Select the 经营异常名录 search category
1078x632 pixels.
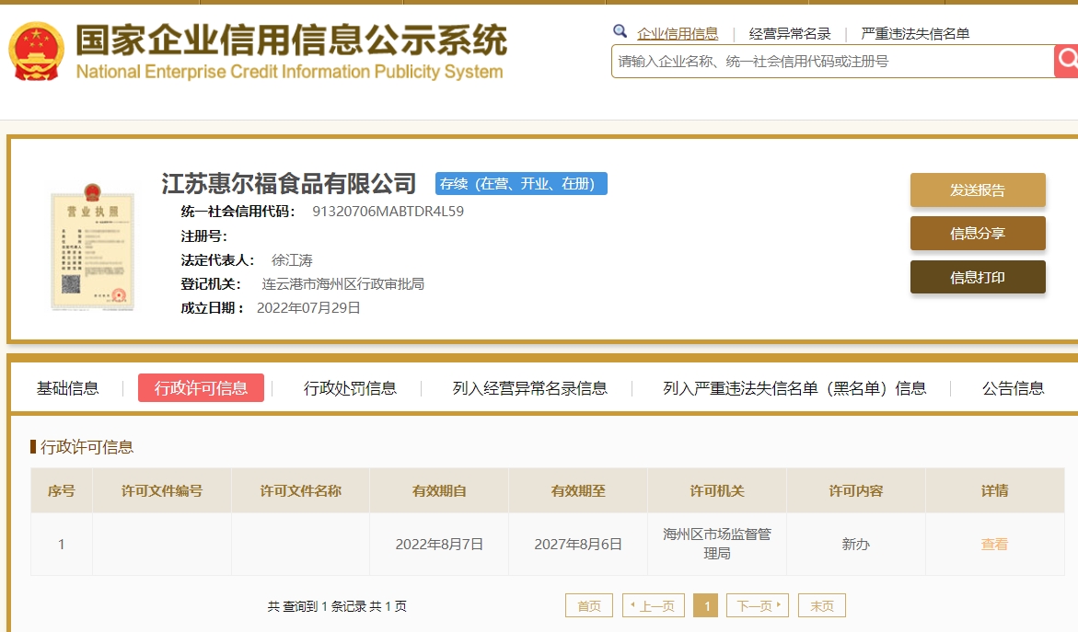click(790, 34)
